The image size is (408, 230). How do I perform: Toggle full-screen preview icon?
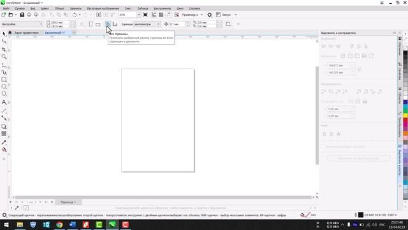(145, 15)
